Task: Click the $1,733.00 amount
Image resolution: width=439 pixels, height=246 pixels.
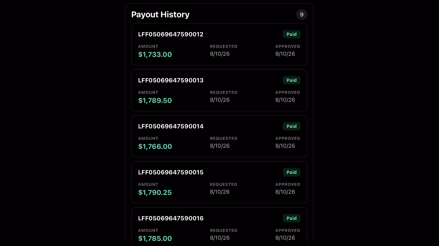Action: click(155, 55)
